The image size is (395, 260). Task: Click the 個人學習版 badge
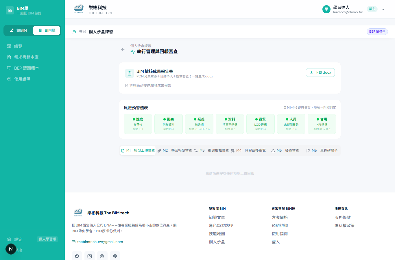click(47, 239)
